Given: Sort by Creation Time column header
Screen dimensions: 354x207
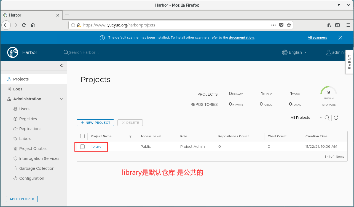Looking at the screenshot, I should click(317, 136).
